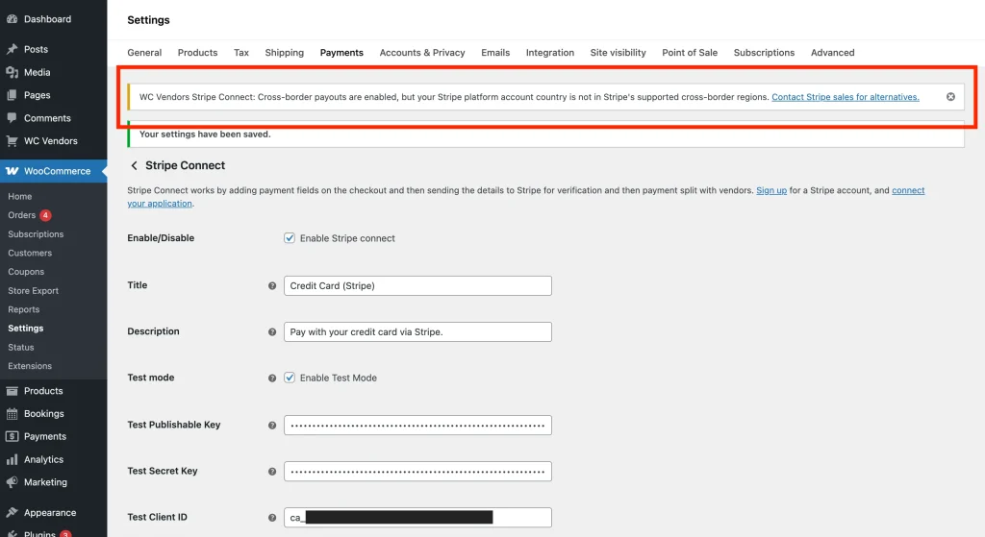Open the Dashboard menu icon

tap(12, 19)
